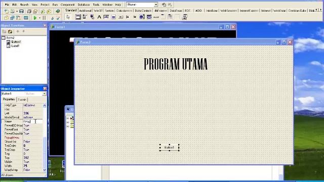Pick the PopupMenu component from the palette
Screen dimensions: 324x182
click(92, 17)
